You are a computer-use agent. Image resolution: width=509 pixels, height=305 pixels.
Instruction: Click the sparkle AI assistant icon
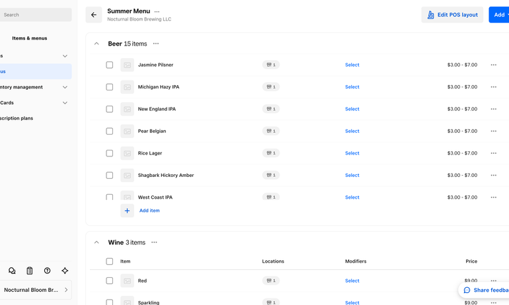click(65, 271)
